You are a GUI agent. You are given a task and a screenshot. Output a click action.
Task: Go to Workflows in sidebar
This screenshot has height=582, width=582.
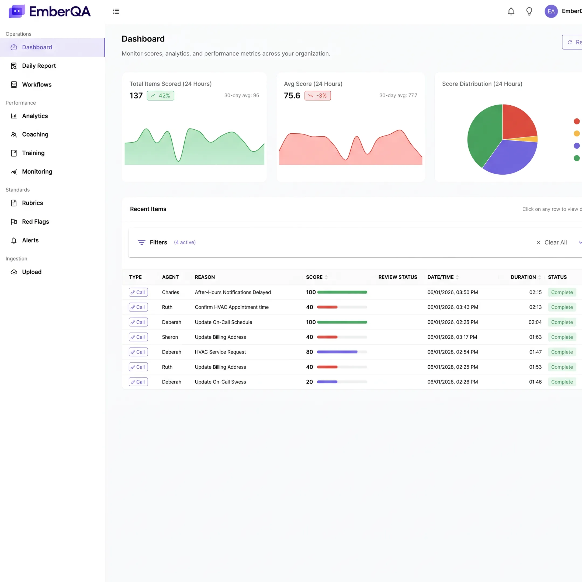(53, 85)
